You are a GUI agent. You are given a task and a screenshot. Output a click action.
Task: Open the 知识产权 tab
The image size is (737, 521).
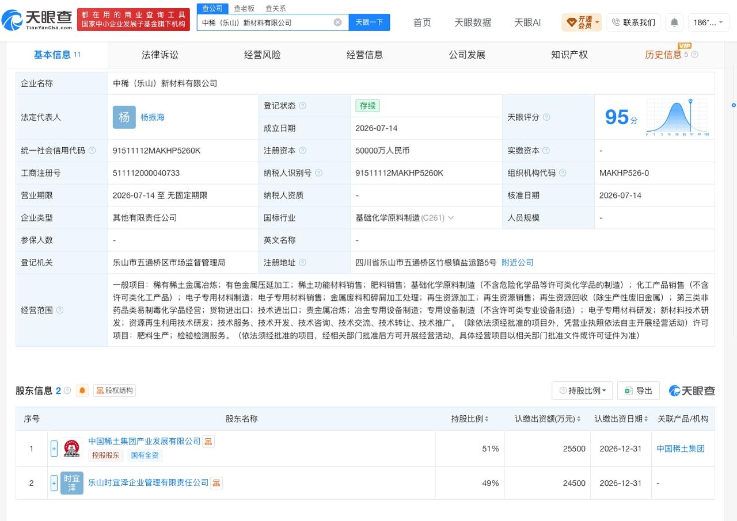(x=569, y=55)
